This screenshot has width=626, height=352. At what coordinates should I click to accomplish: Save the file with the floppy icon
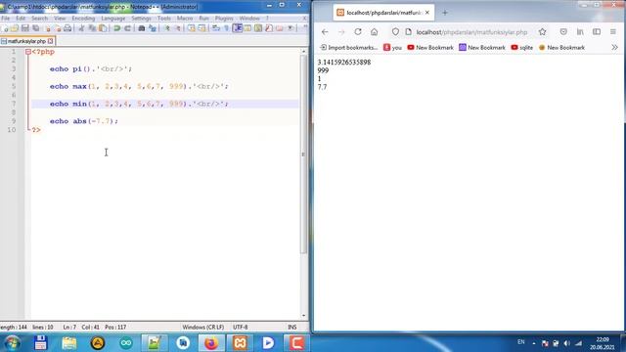pos(25,28)
